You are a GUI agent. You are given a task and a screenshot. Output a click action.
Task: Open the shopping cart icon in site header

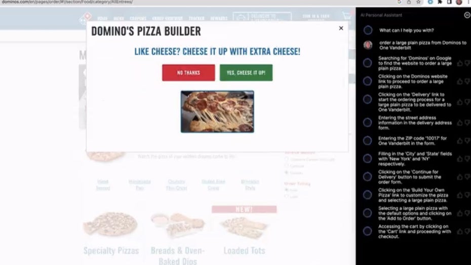[347, 16]
